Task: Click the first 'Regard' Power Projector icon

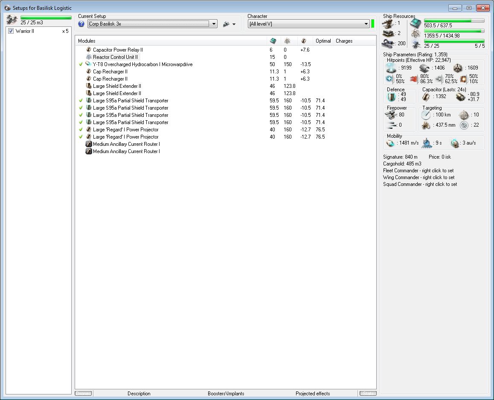Action: point(89,129)
